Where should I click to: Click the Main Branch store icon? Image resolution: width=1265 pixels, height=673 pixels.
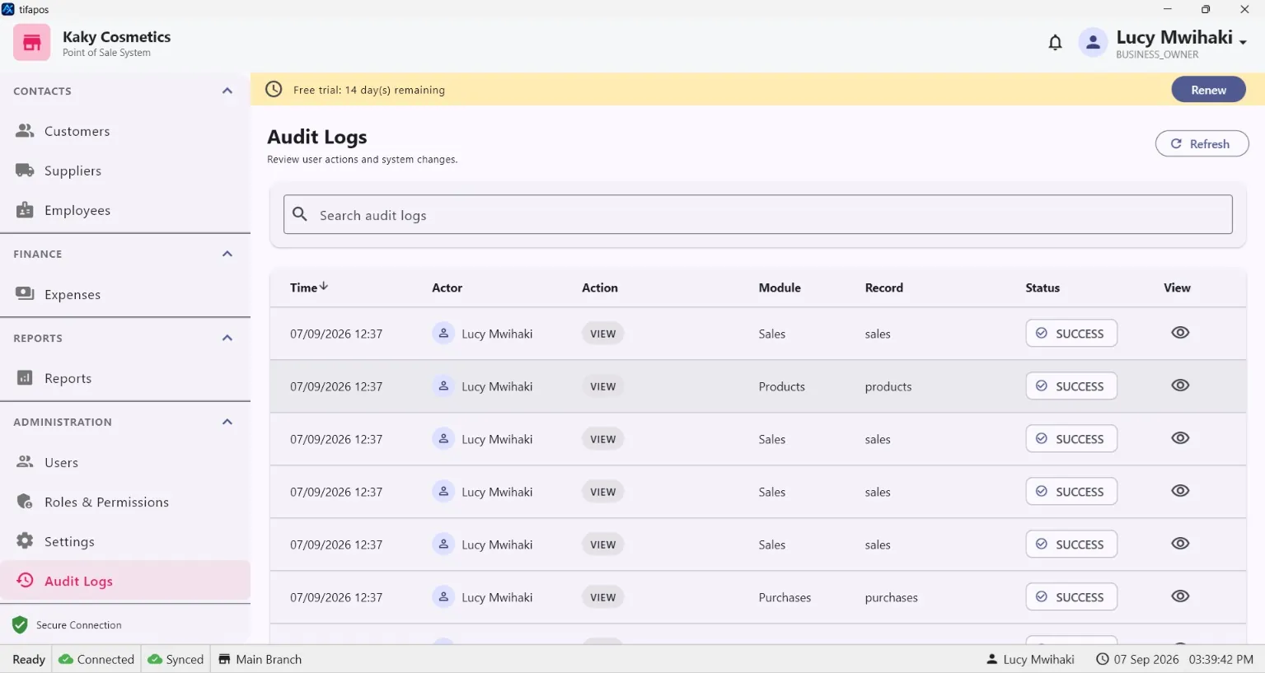pyautogui.click(x=224, y=659)
